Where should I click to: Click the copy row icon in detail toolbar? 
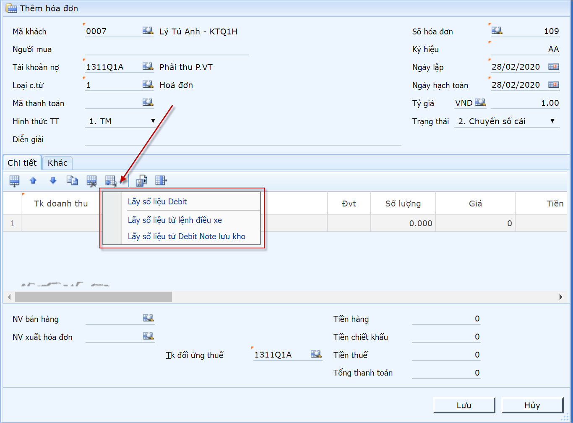point(72,180)
